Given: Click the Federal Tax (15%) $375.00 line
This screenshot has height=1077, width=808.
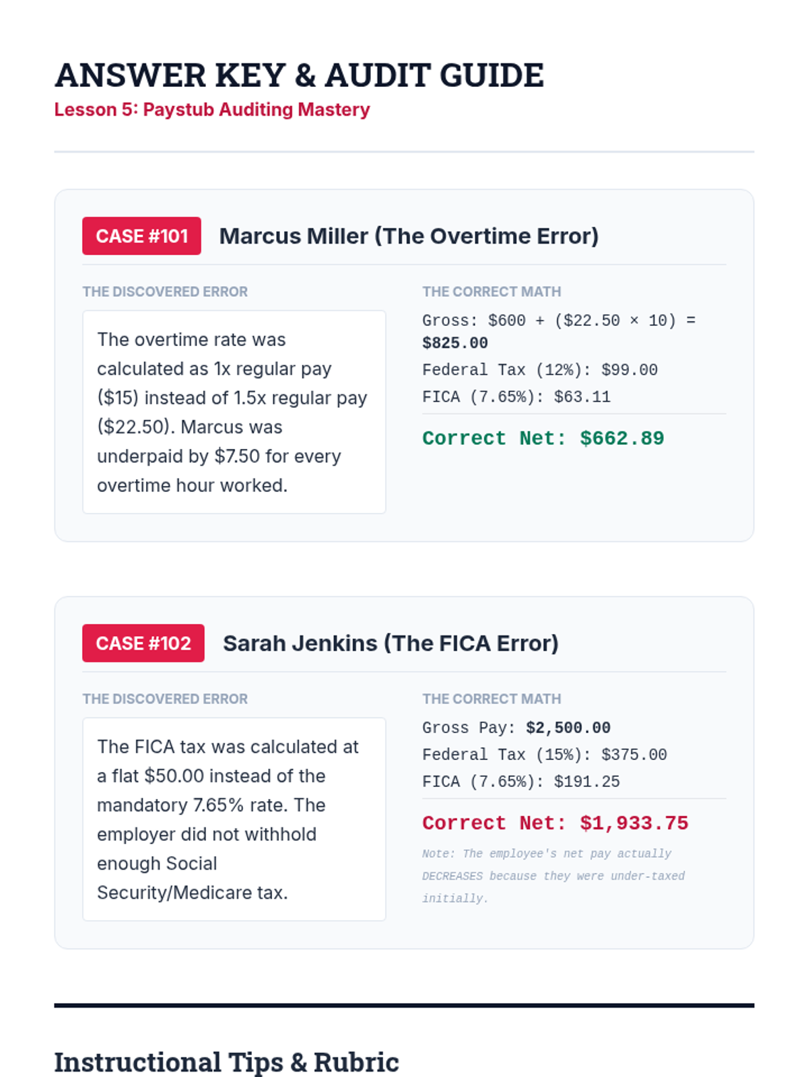Looking at the screenshot, I should coord(544,755).
